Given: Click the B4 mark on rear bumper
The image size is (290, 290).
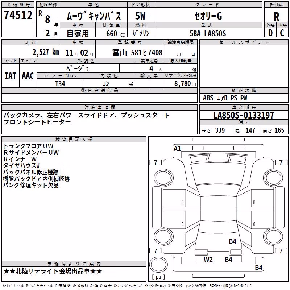Looking at the screenshot, I should (x=258, y=268).
